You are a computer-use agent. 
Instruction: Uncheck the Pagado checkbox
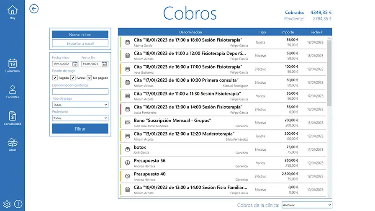tap(55, 78)
